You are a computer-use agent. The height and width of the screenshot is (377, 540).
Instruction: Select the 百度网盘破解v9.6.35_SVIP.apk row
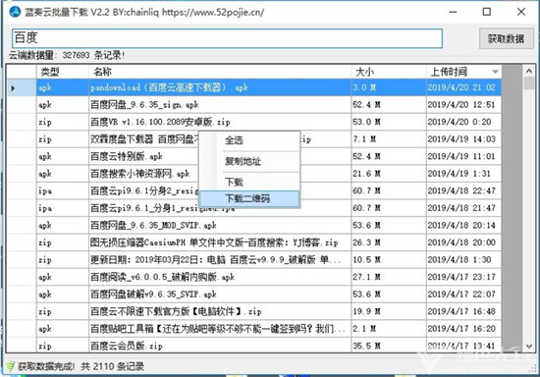click(254, 294)
